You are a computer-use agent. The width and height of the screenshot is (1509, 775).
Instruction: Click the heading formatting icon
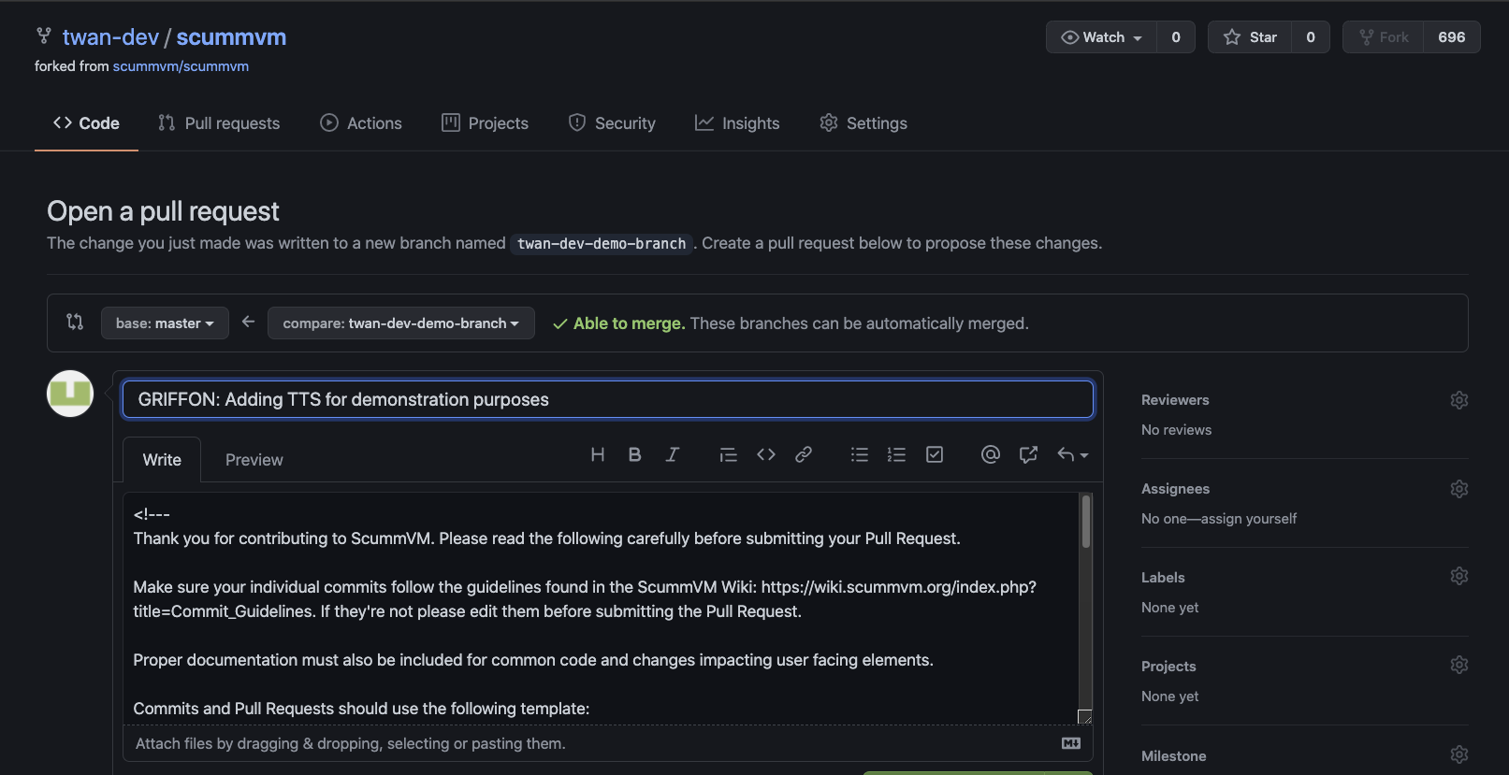click(598, 454)
